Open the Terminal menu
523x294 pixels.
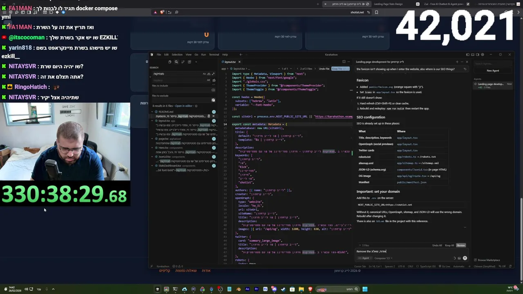(214, 55)
